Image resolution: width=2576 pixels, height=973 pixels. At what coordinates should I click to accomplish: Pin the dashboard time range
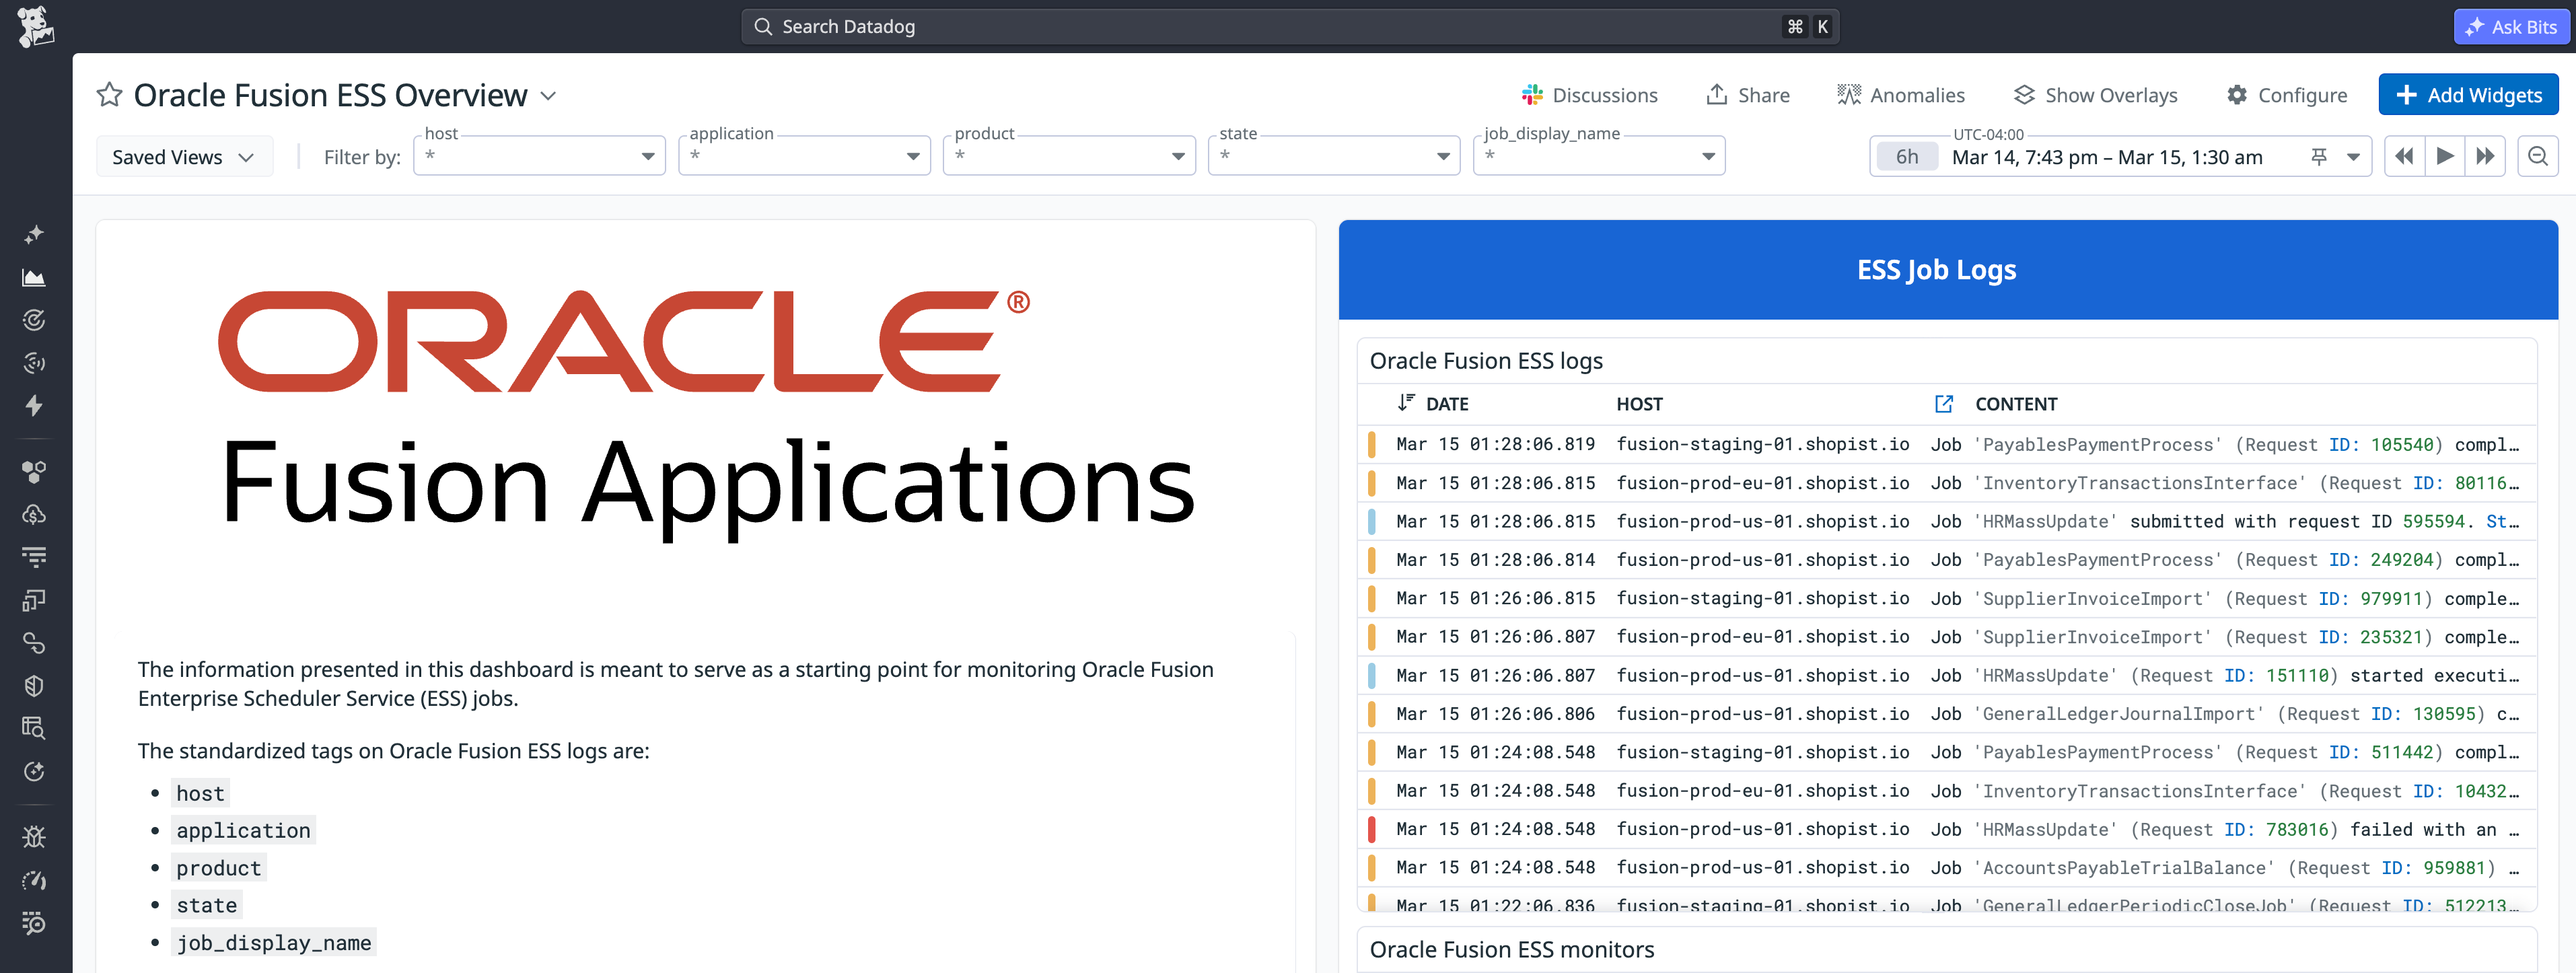(2318, 156)
